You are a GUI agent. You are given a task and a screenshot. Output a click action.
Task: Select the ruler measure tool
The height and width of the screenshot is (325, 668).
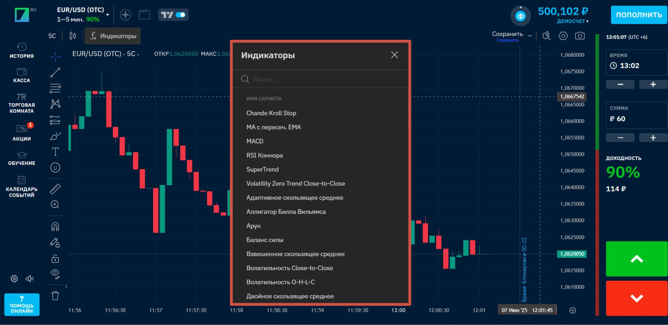pos(55,189)
